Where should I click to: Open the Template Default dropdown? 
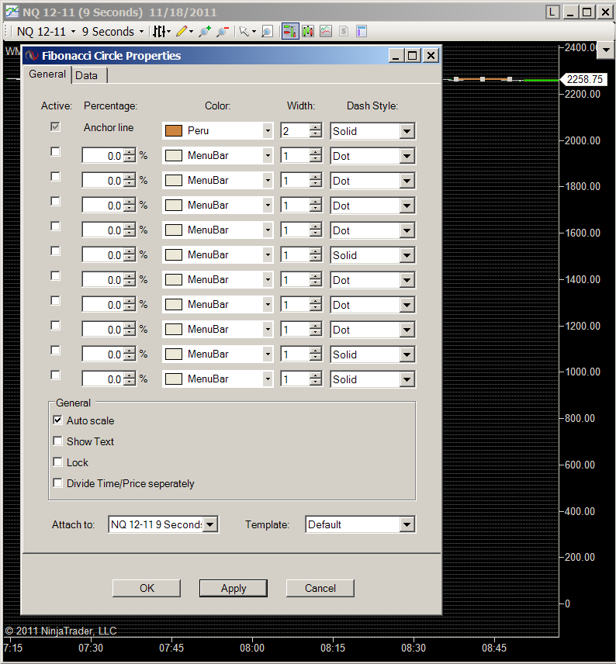[x=407, y=524]
